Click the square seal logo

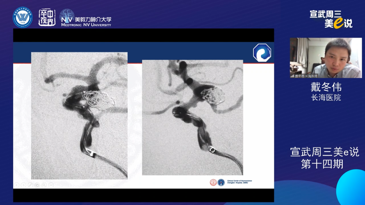point(47,17)
